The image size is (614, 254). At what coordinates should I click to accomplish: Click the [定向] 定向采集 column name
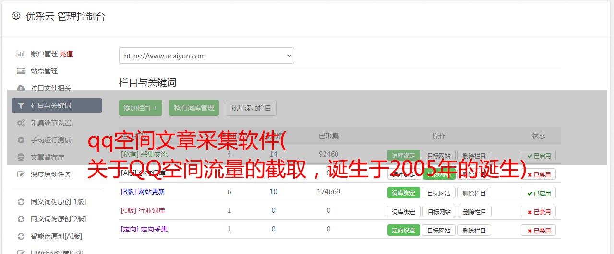click(x=144, y=229)
